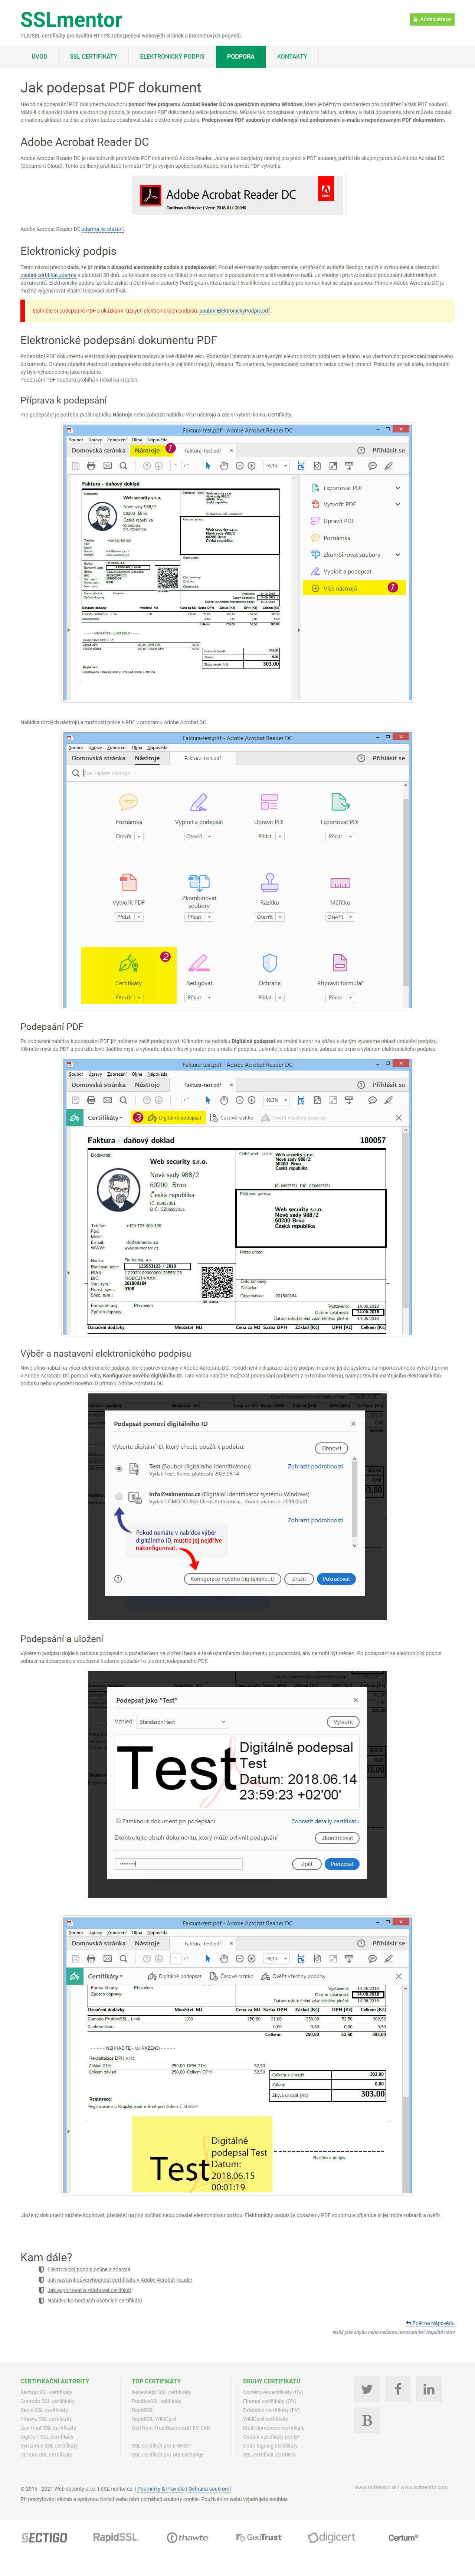This screenshot has height=2576, width=475.
Task: Check Zamknout dokument po podepsání
Action: [x=118, y=1821]
